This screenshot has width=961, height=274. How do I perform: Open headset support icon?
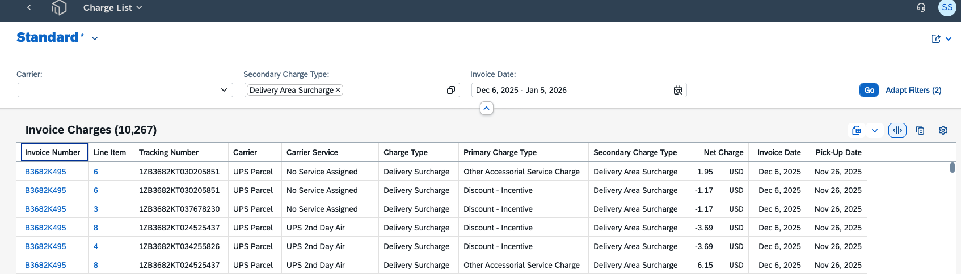pyautogui.click(x=921, y=7)
